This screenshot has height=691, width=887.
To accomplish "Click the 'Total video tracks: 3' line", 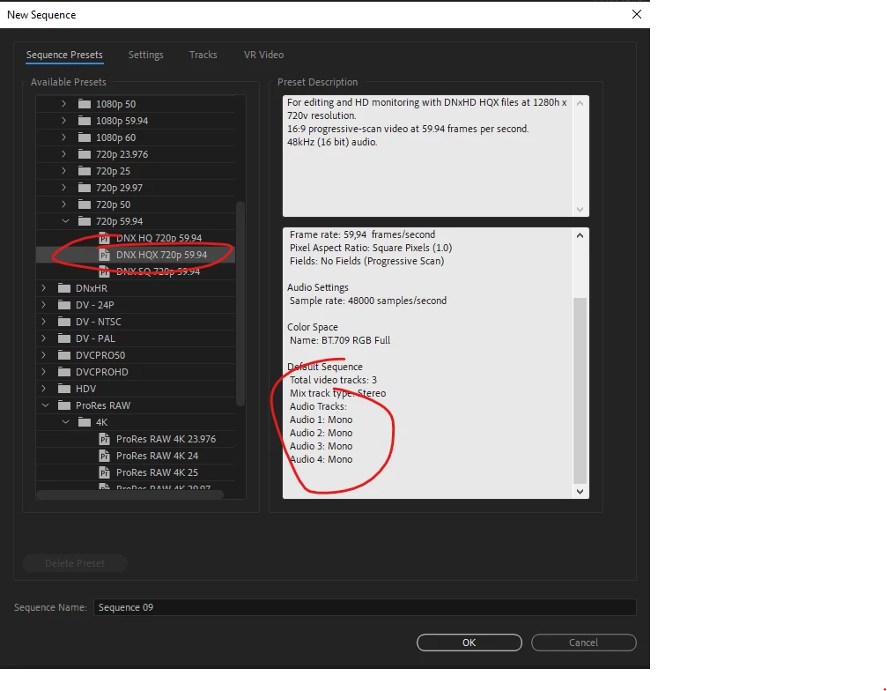I will tap(333, 380).
